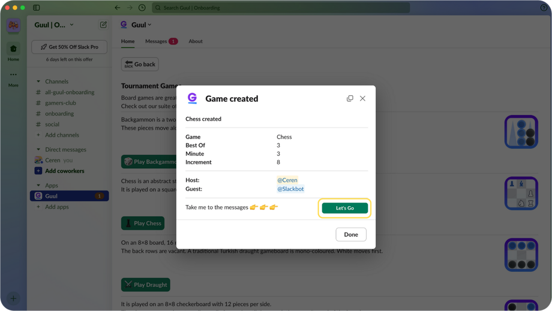Open the More options icon
552x311 pixels.
click(13, 75)
